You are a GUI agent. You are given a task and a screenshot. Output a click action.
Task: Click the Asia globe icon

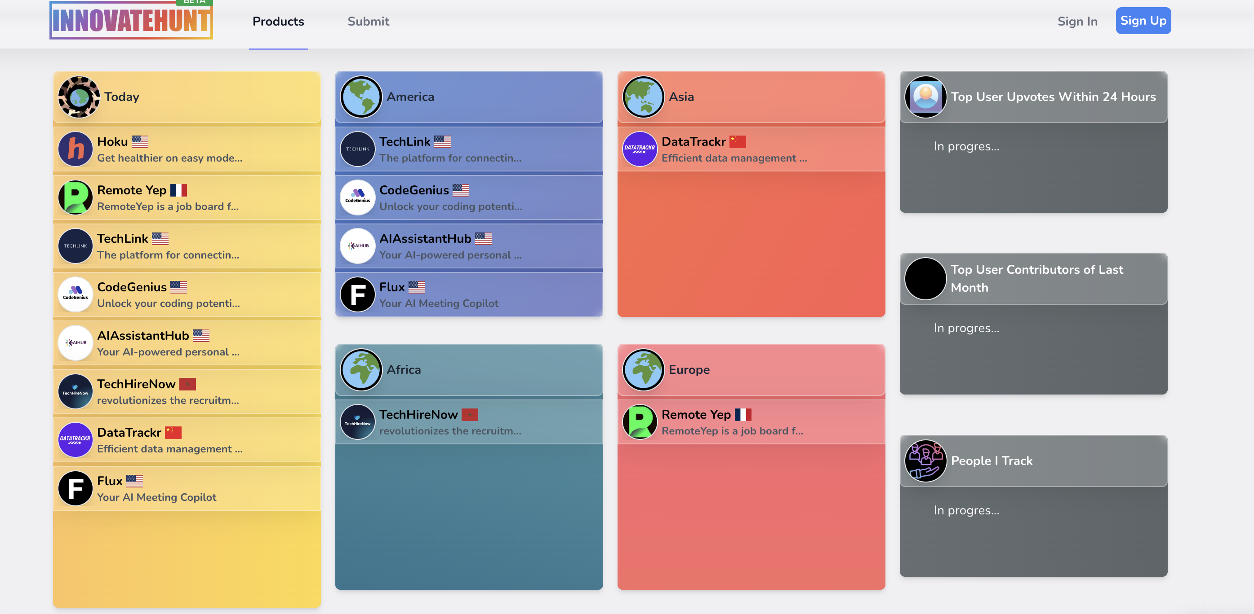644,97
